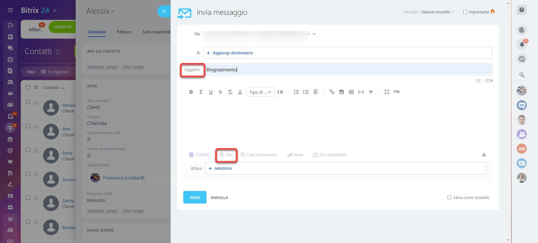Toggle bold formatting in the editor
The height and width of the screenshot is (243, 538).
[191, 91]
